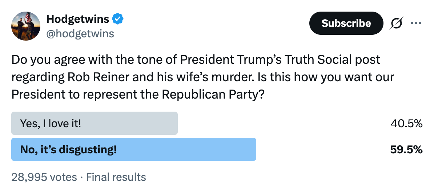Select the "No, it's disgusting!" option label

(x=68, y=149)
